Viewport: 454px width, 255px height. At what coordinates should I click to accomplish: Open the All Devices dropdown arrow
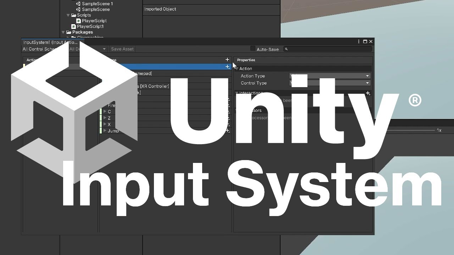(104, 49)
